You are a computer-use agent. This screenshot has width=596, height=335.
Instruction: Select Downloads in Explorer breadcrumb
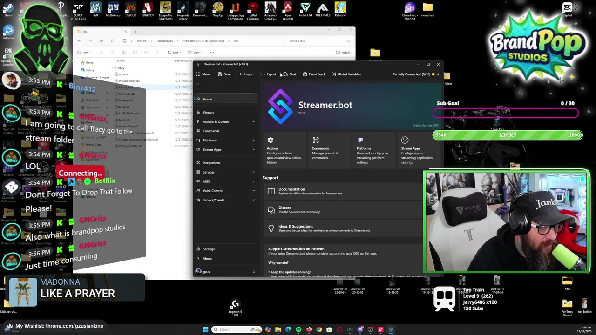click(164, 41)
